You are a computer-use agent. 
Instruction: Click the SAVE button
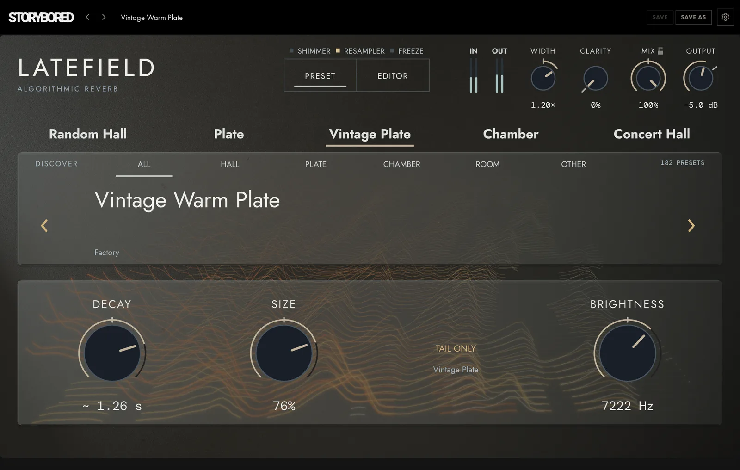click(660, 17)
